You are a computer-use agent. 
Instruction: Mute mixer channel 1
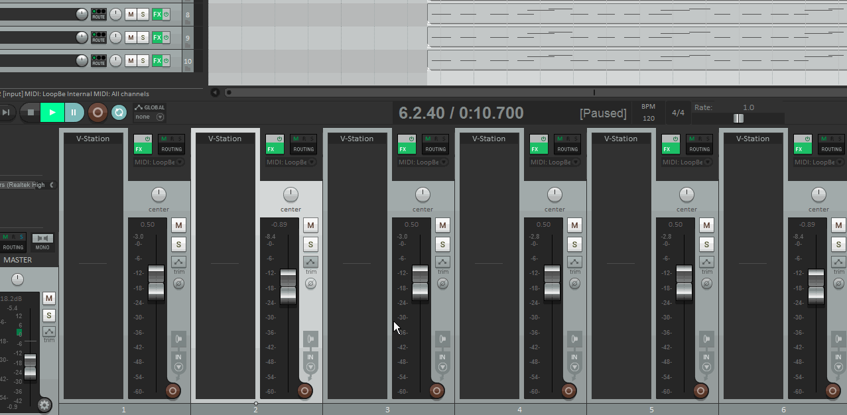coord(178,225)
